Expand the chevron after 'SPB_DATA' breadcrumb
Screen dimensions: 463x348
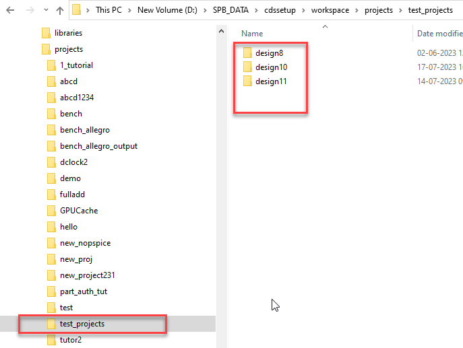(x=257, y=11)
